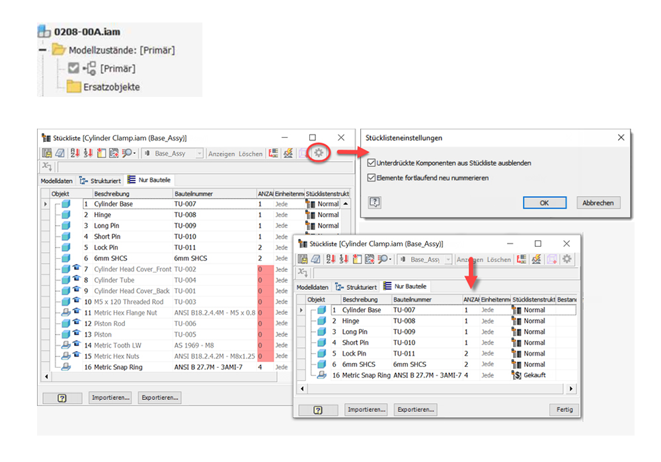The image size is (661, 462).
Task: Toggle the [Primär] model state checkbox
Action: click(x=74, y=68)
